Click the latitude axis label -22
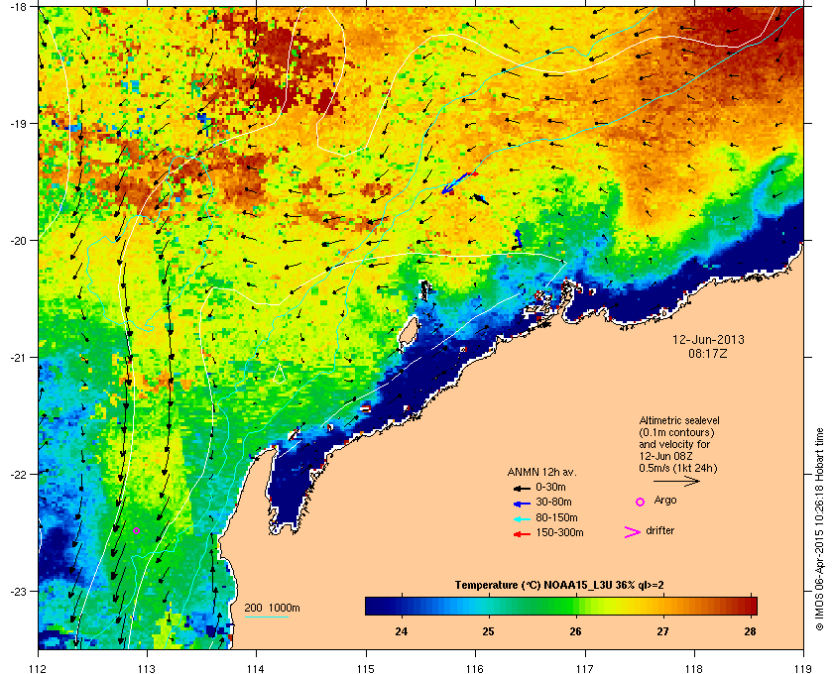The image size is (833, 674). click(x=19, y=475)
